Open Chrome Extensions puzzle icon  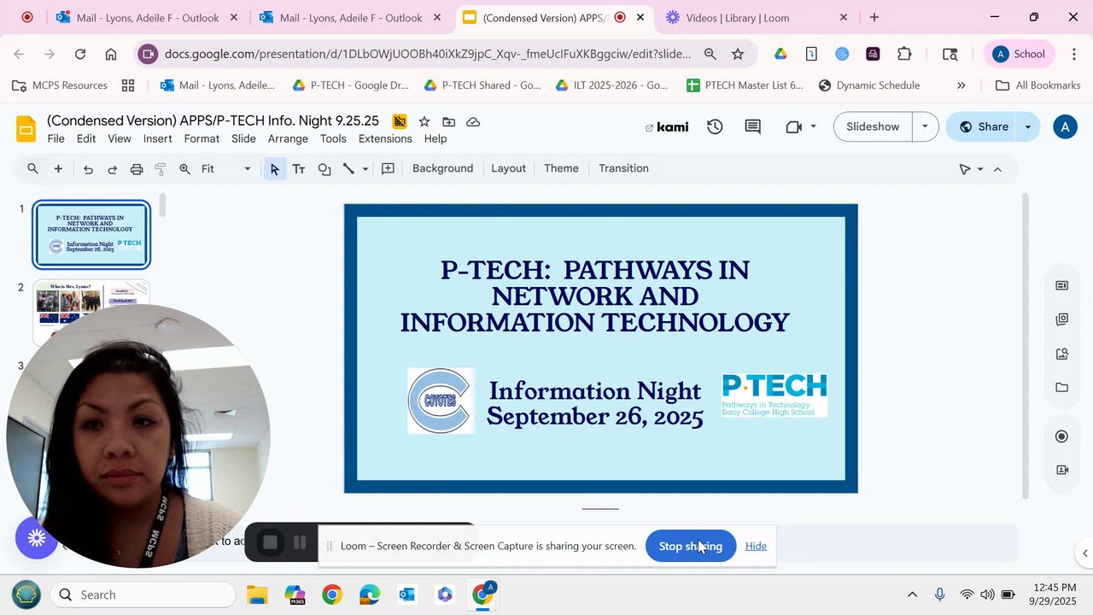tap(904, 54)
